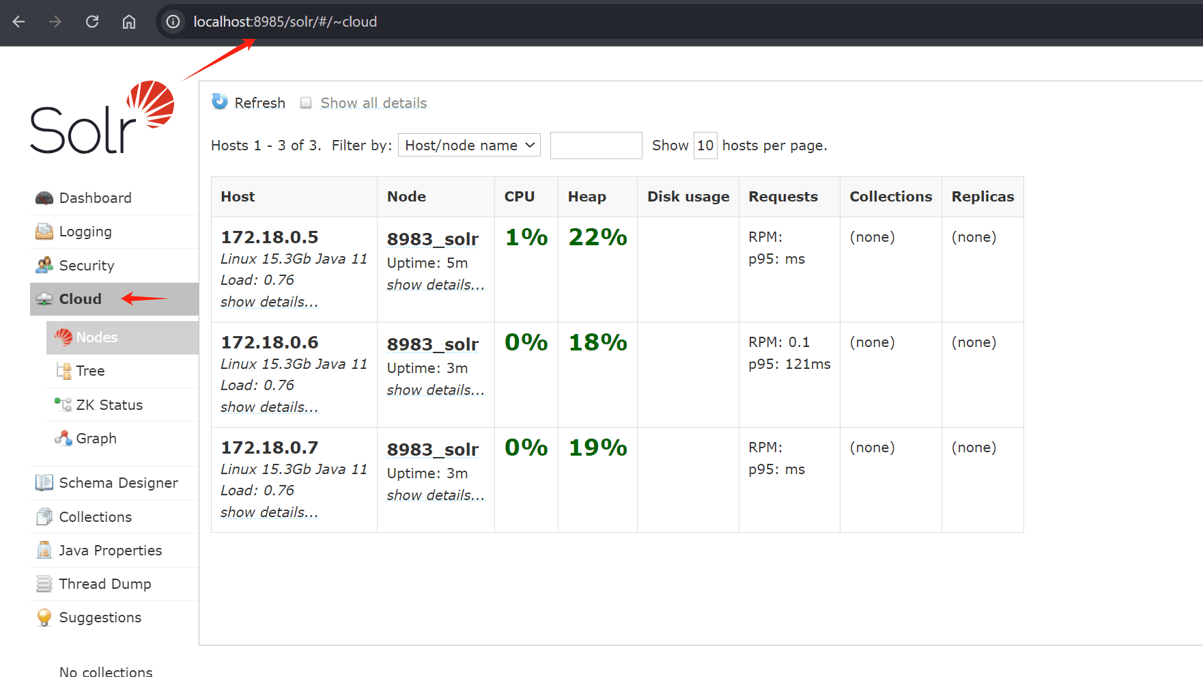Click the Refresh icon

point(219,102)
